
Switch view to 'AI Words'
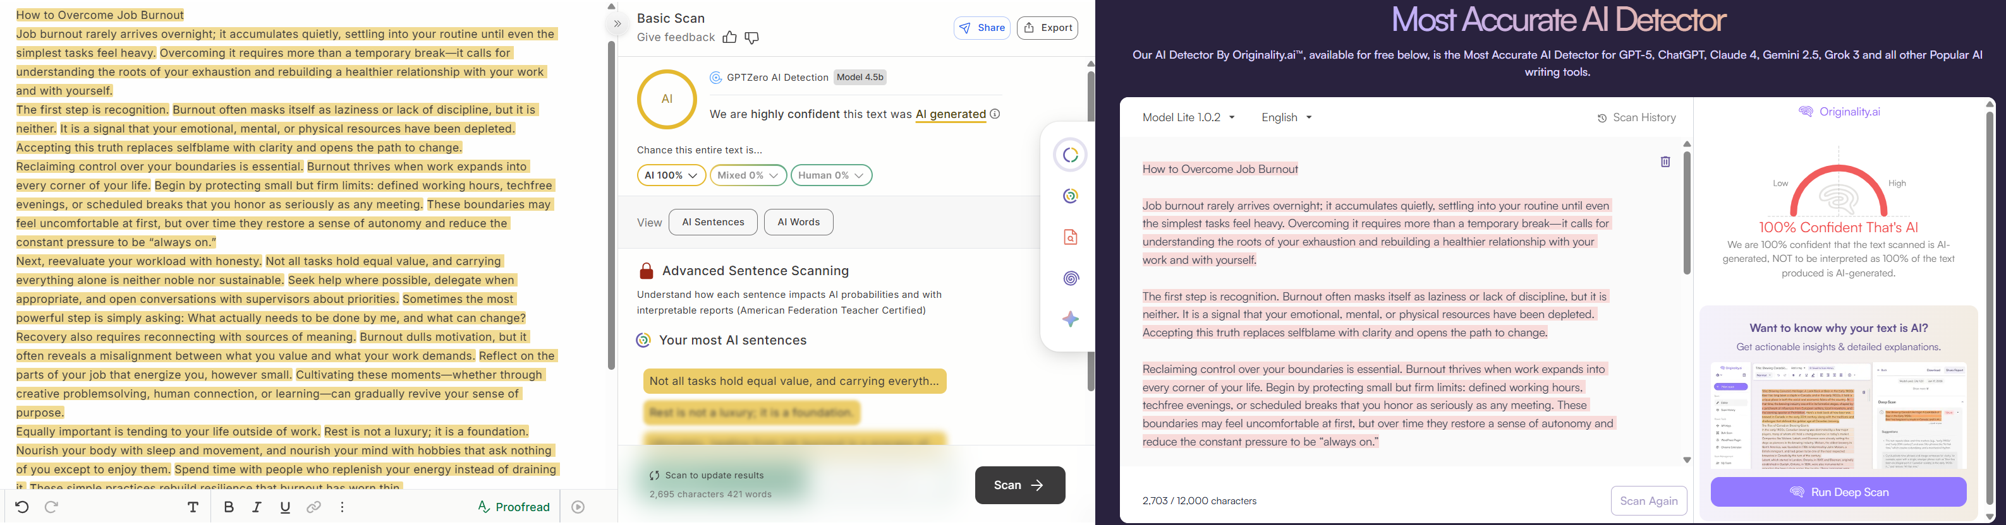pyautogui.click(x=799, y=223)
